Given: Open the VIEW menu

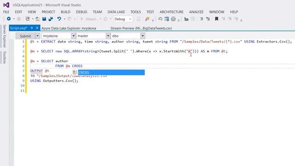Looking at the screenshot, I should [x=32, y=12].
